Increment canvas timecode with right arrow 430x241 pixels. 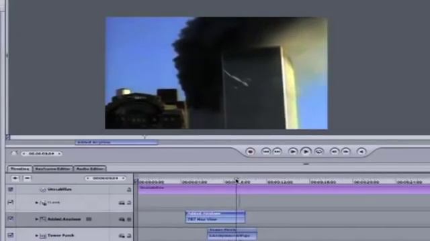59,153
